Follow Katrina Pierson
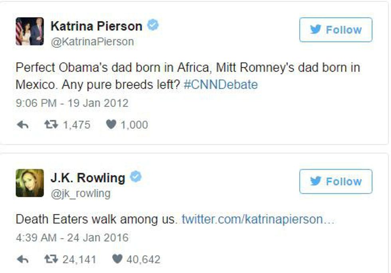The image size is (391, 273). point(336,30)
